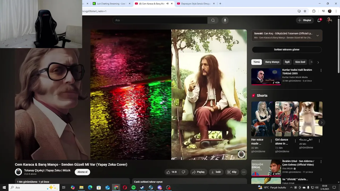Click the YouTube search magnifier button
340x191 pixels.
click(213, 20)
